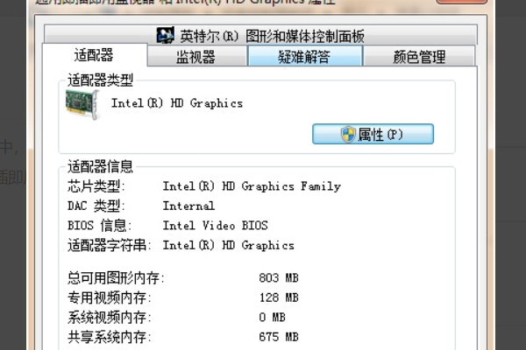Click the BIOS 信息 label

100,226
